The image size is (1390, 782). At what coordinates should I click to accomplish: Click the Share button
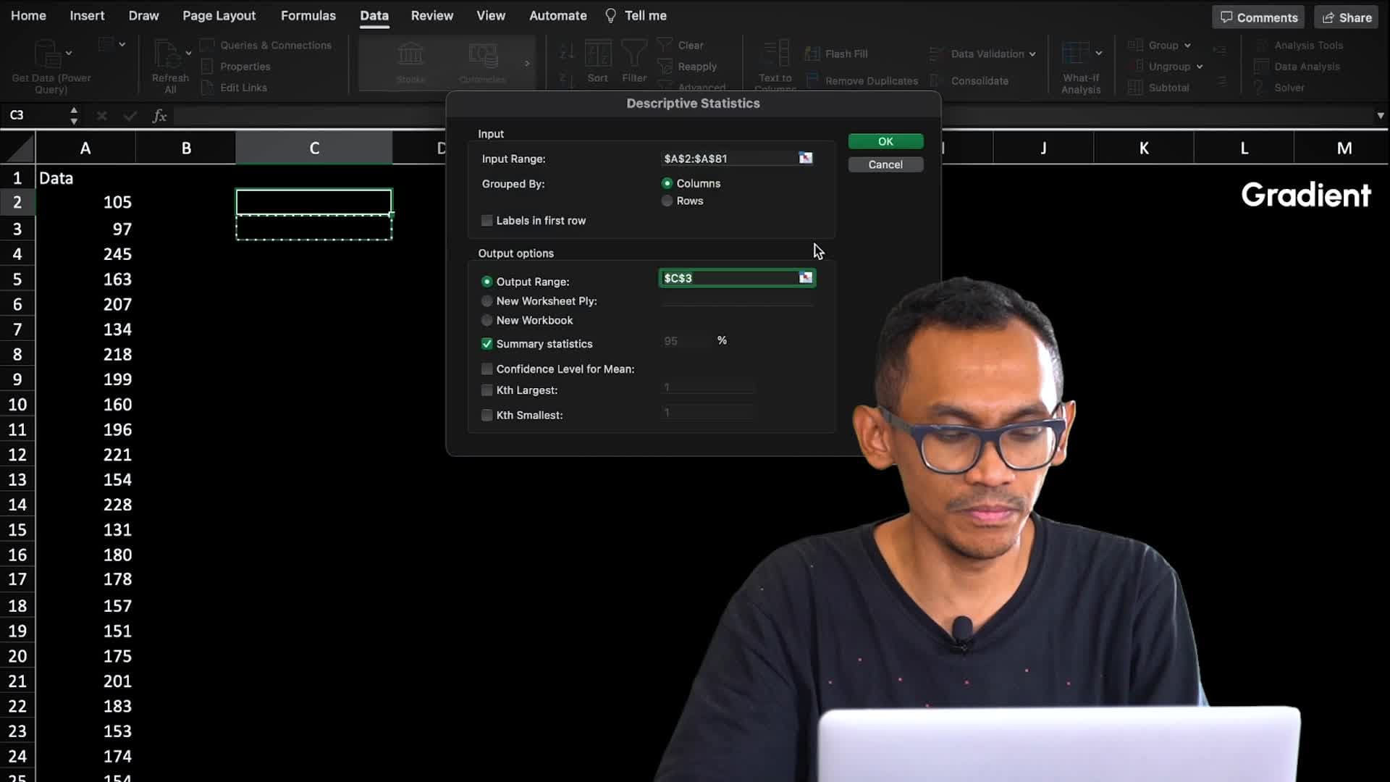1345,17
